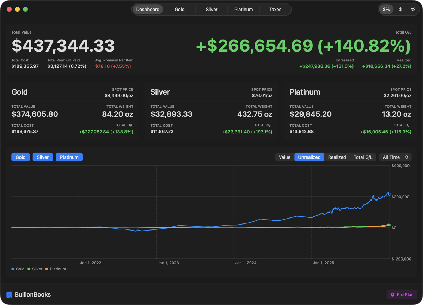This screenshot has height=305, width=423.
Task: Select the $ only display mode
Action: click(400, 10)
